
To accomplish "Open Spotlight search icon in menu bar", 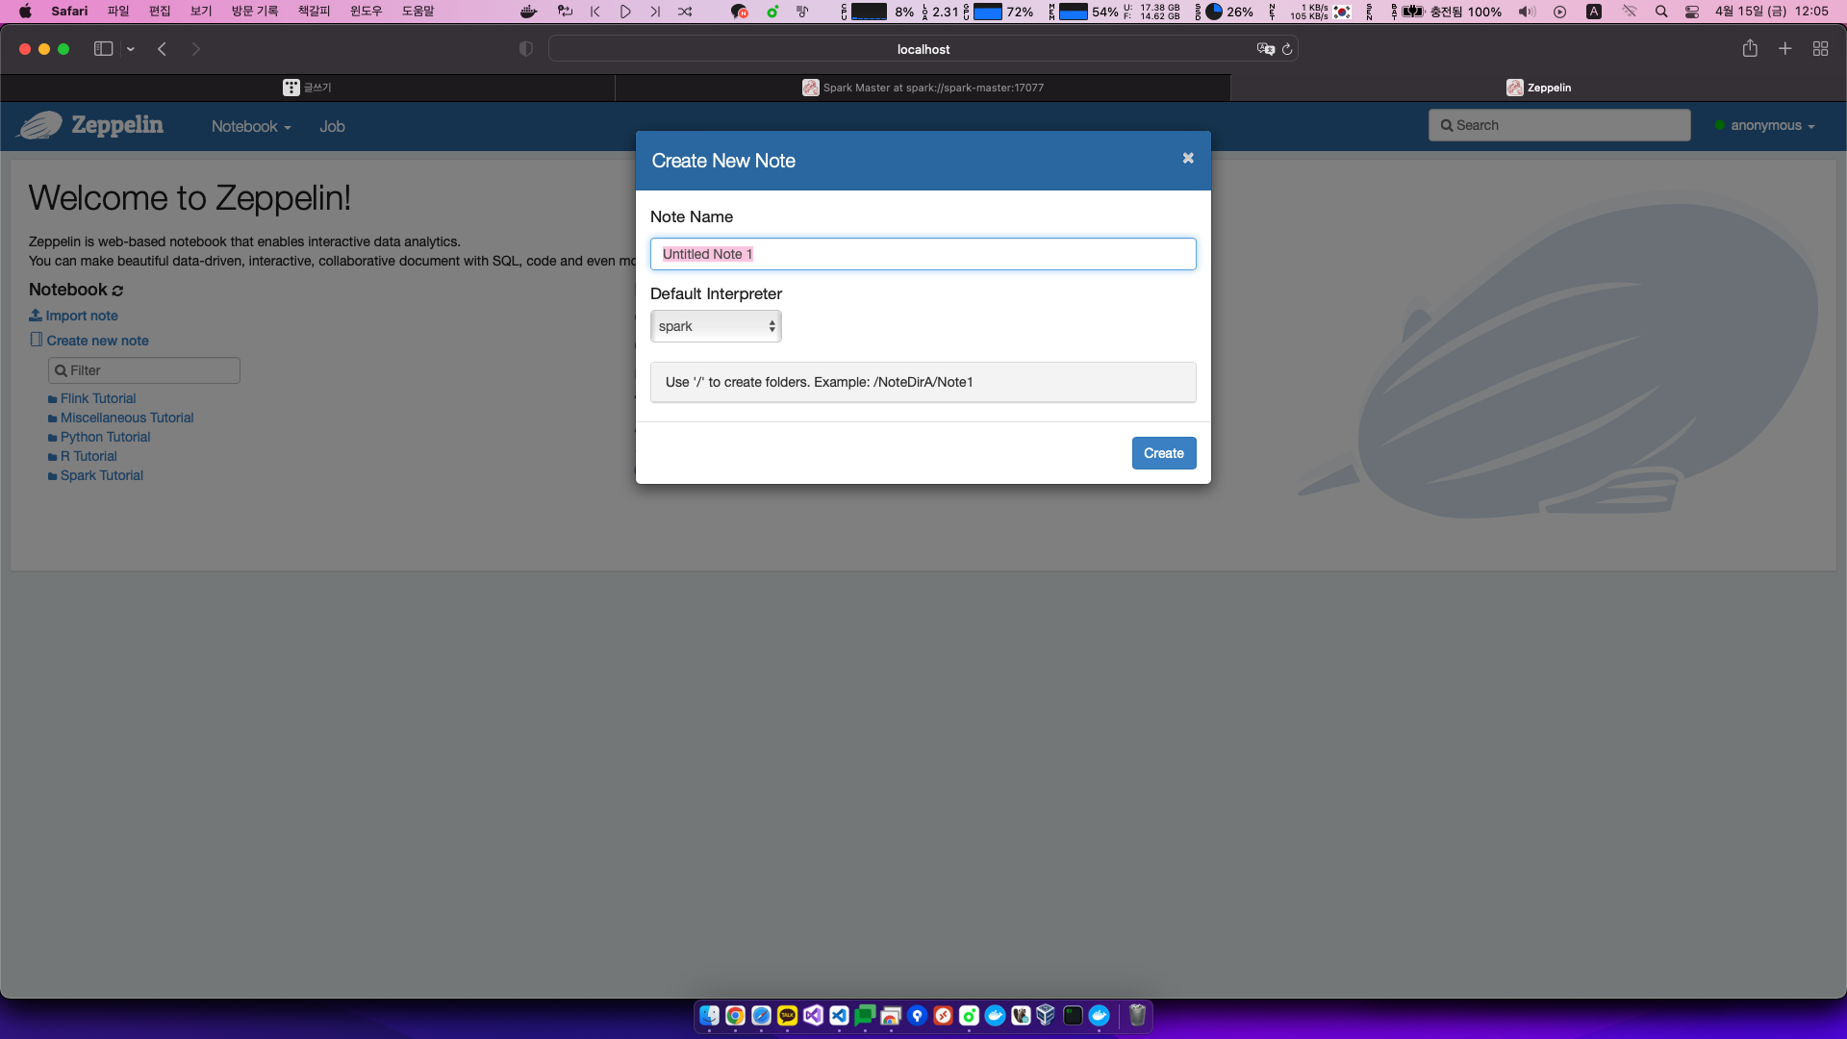I will click(x=1661, y=12).
